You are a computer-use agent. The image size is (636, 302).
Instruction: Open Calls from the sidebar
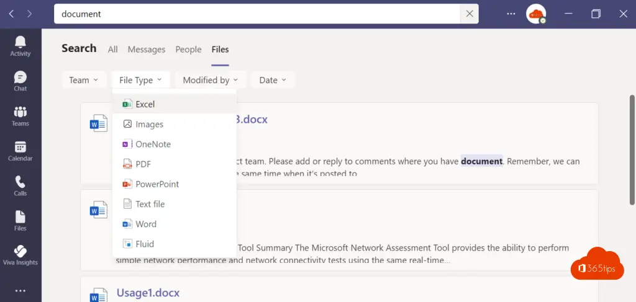tap(20, 186)
